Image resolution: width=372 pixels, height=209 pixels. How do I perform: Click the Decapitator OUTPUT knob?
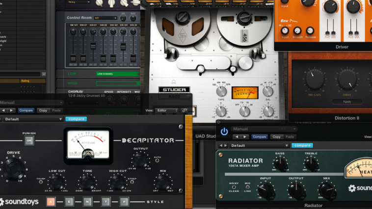tap(140, 160)
